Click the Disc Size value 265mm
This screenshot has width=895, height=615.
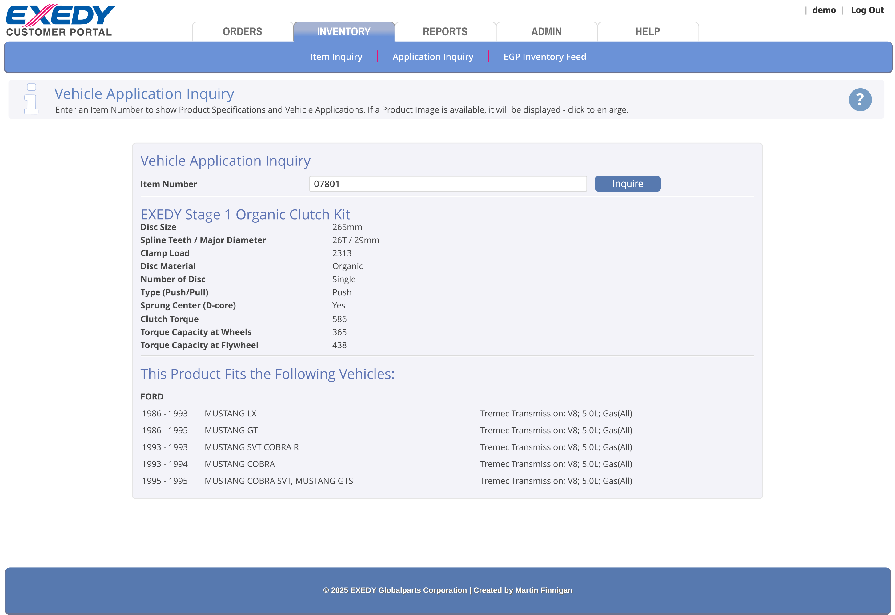coord(347,227)
